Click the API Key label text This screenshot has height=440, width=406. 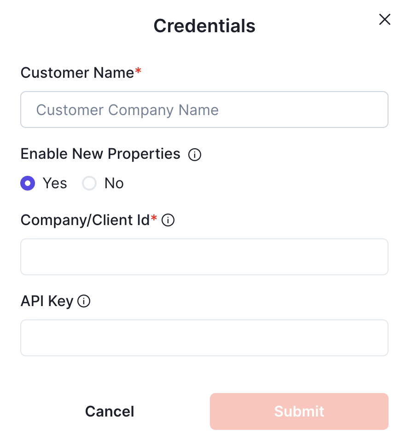[x=47, y=301]
